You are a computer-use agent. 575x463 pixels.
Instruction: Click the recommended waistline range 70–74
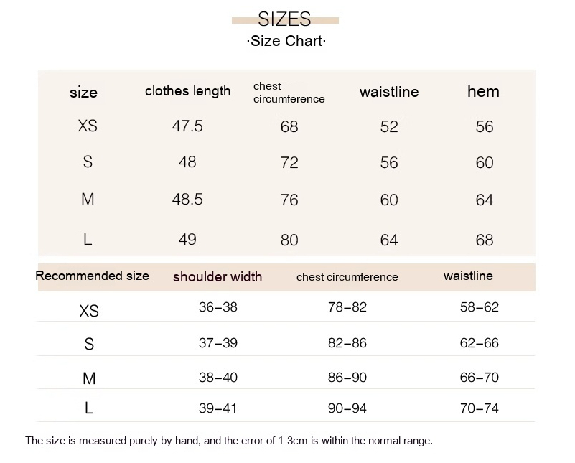click(x=479, y=408)
